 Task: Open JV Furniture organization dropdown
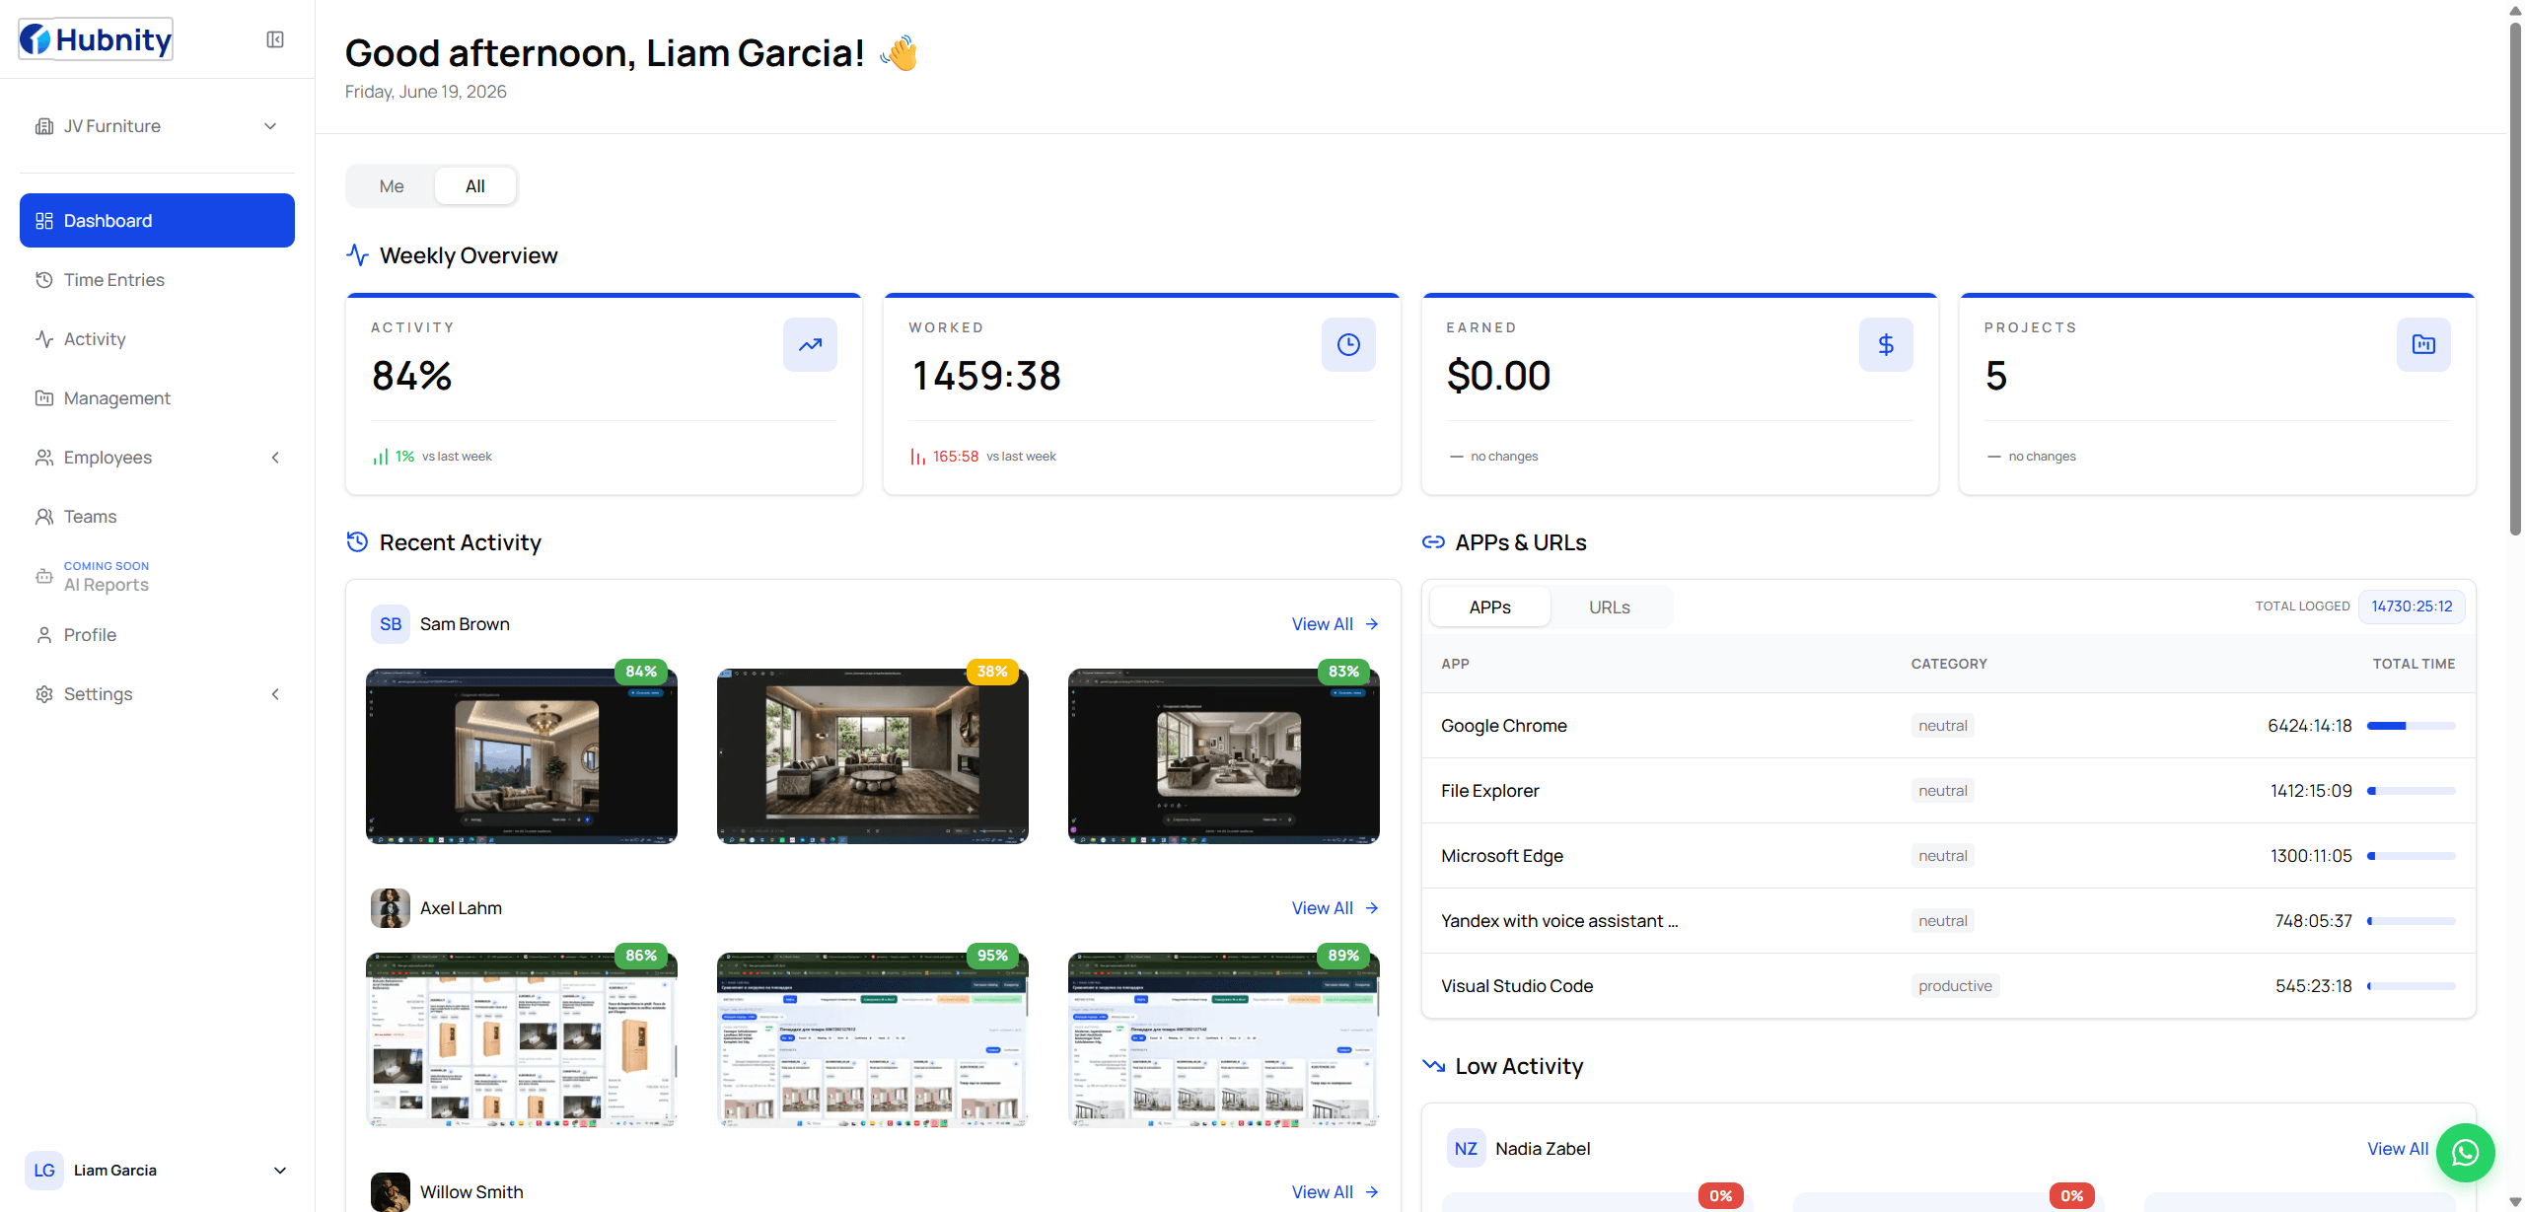157,126
